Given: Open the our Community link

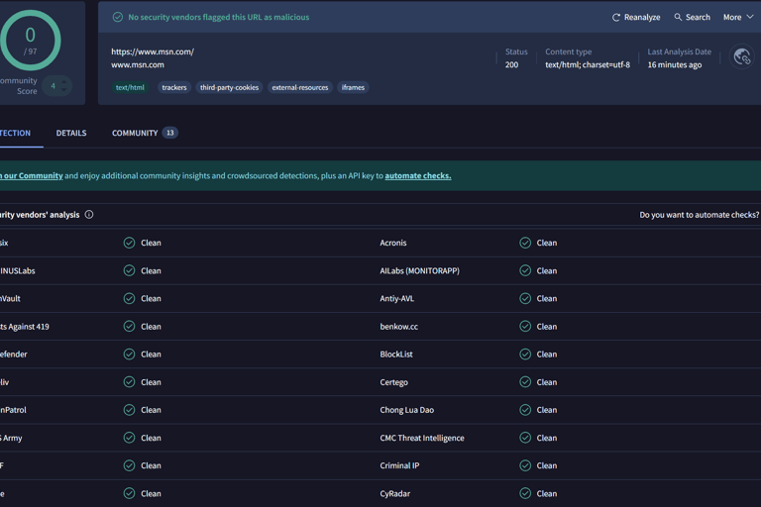Looking at the screenshot, I should click(x=32, y=175).
